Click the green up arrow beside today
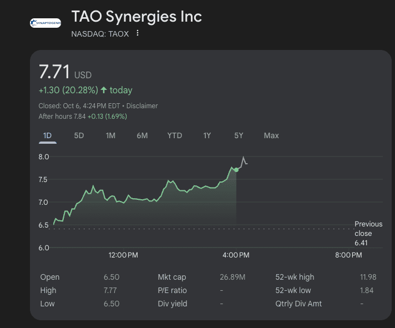The width and height of the screenshot is (395, 328). click(x=104, y=90)
